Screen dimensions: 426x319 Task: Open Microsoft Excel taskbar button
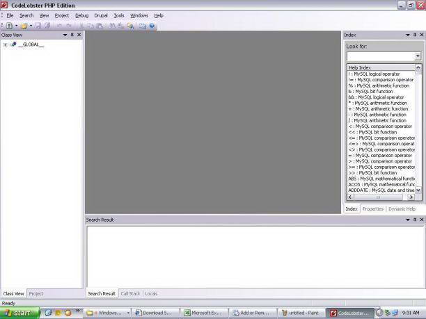tap(205, 313)
